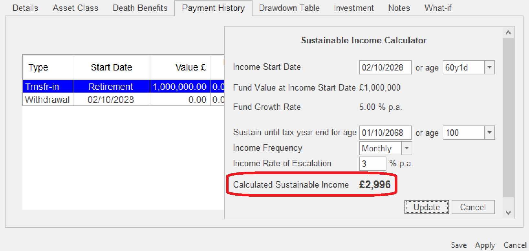Expand the sustain until age dropdown
The width and height of the screenshot is (529, 251).
click(489, 133)
